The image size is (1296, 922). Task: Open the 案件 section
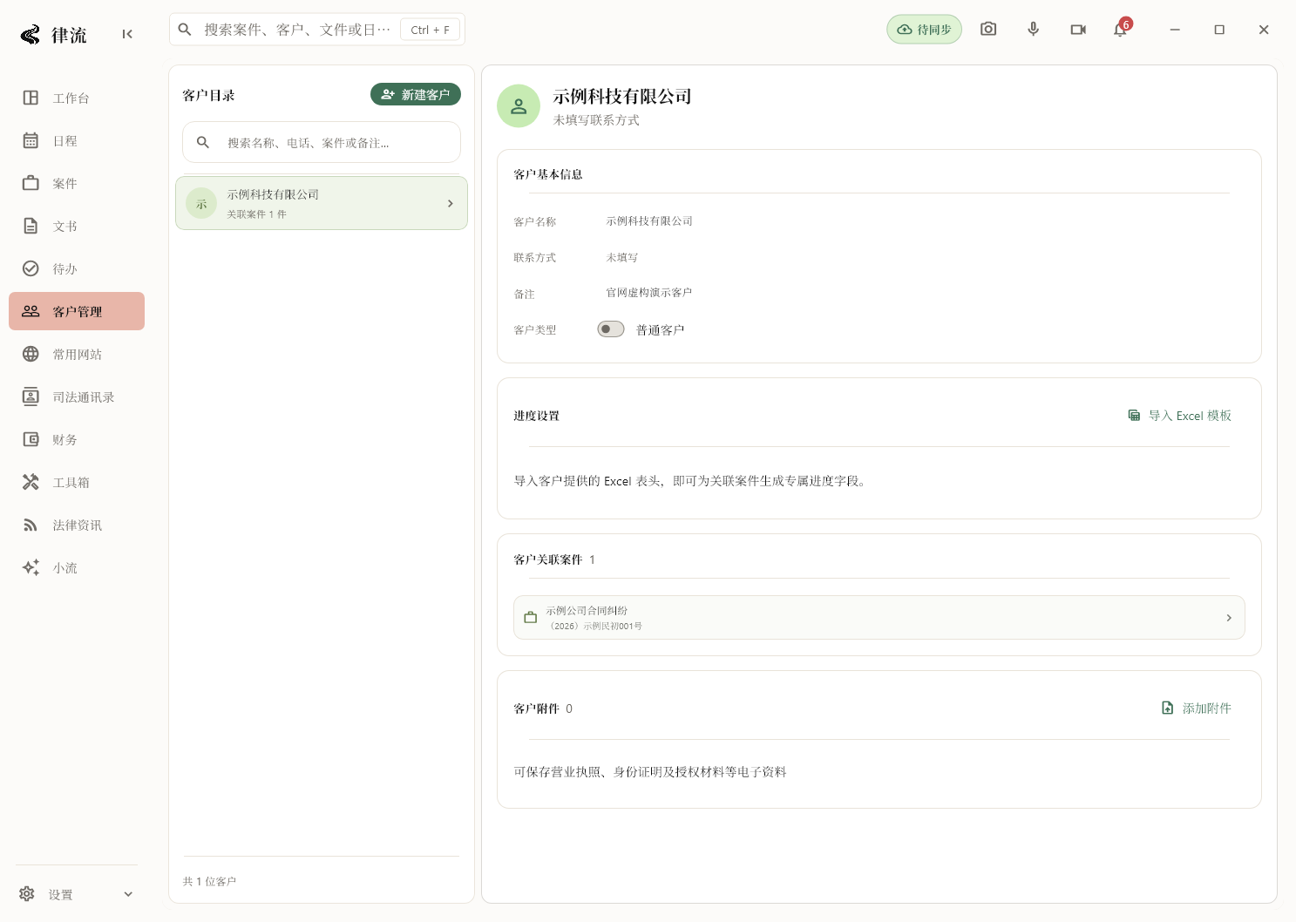pos(77,183)
